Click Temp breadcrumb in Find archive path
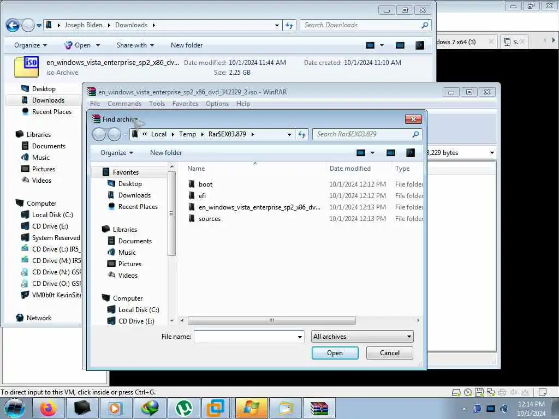This screenshot has height=419, width=559. pos(187,134)
